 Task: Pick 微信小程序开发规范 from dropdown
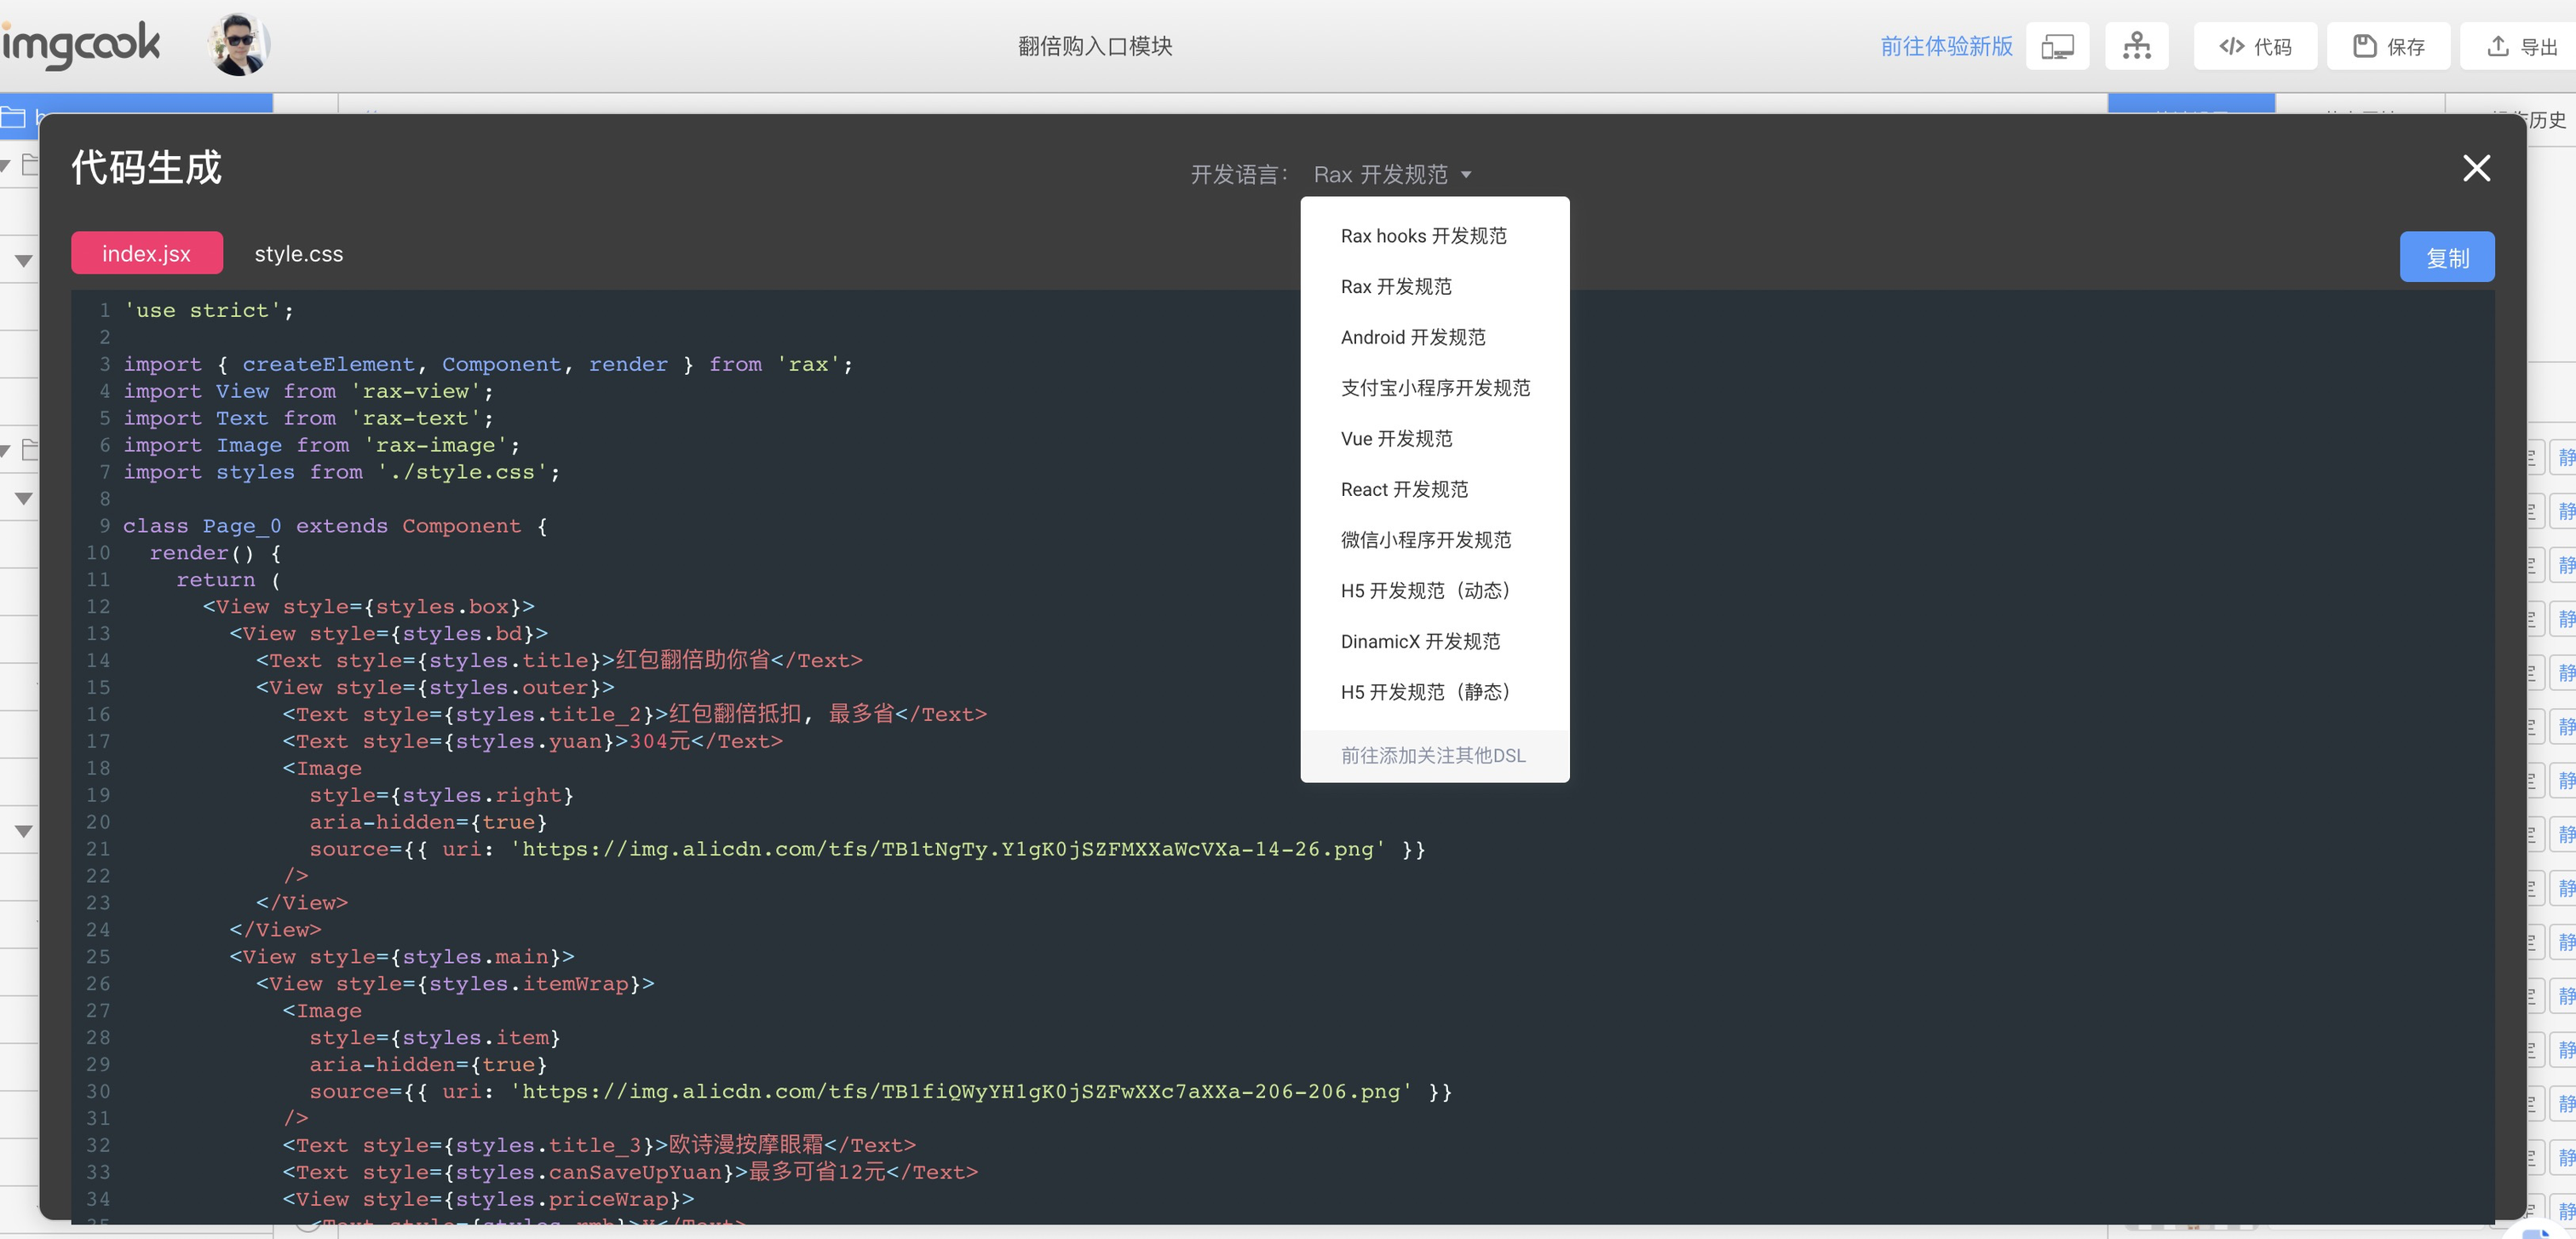[x=1425, y=540]
